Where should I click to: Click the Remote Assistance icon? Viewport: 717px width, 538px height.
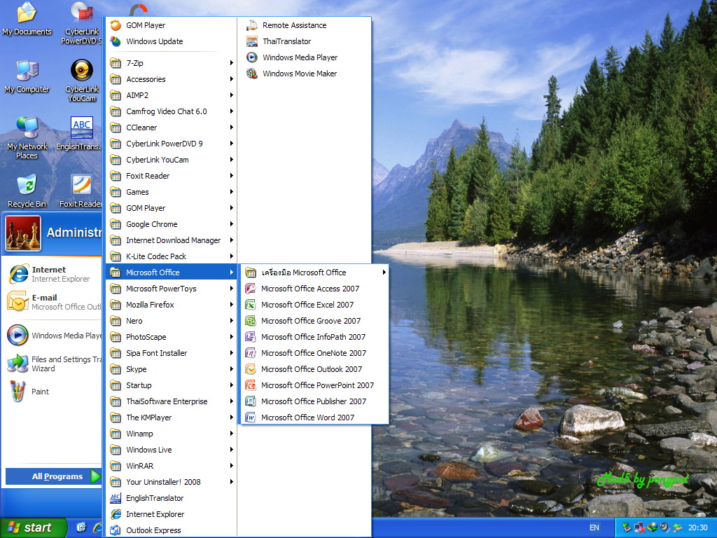tap(252, 25)
